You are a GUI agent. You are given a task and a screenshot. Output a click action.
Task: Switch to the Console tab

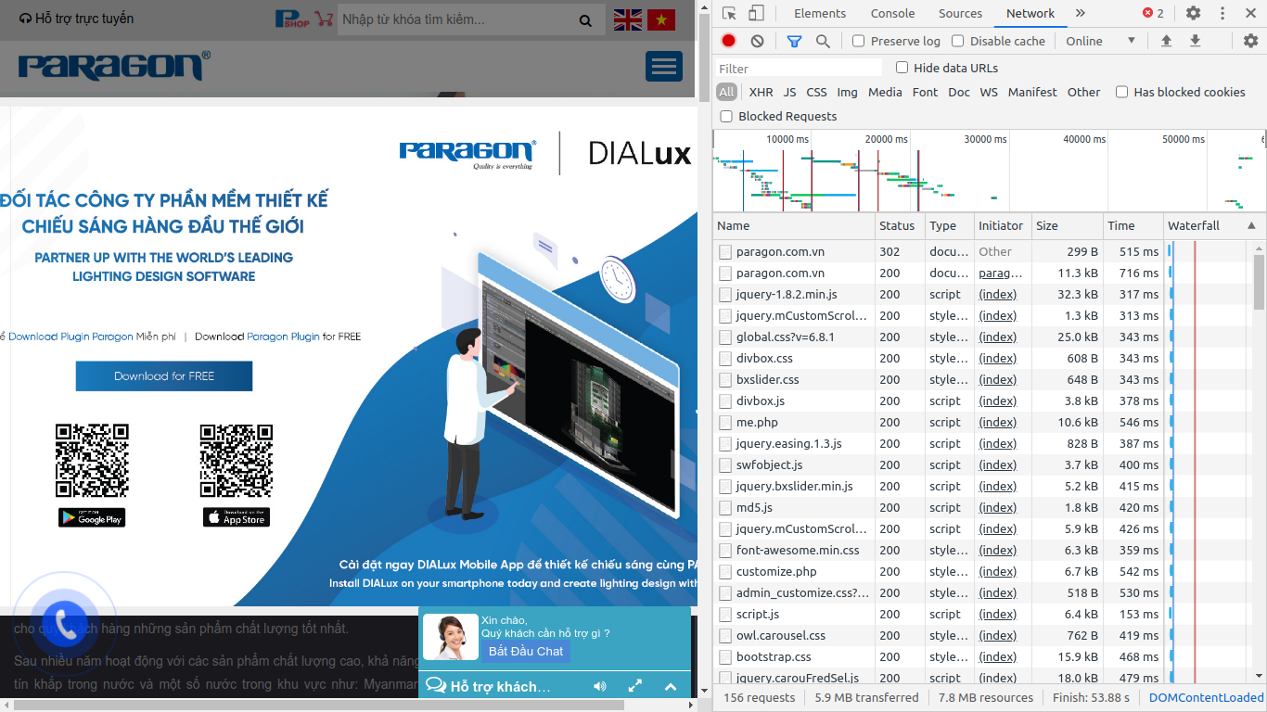[892, 13]
